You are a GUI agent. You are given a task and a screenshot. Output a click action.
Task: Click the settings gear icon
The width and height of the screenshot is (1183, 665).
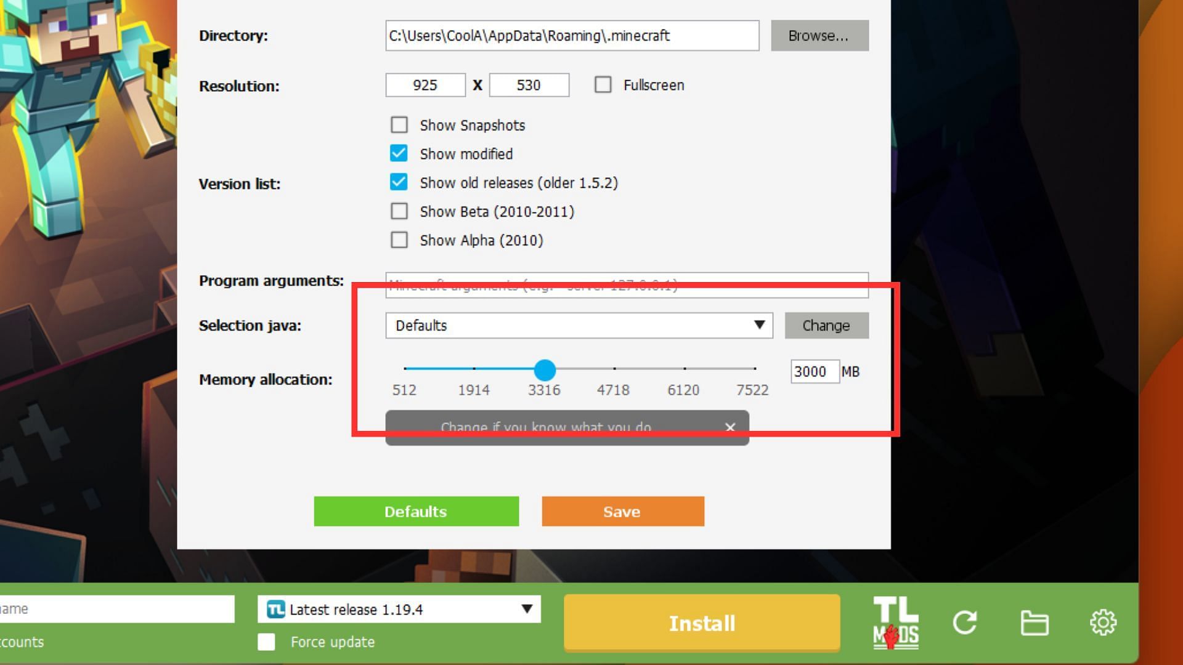[x=1102, y=623]
